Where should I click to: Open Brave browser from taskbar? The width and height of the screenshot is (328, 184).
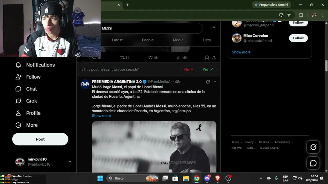pyautogui.click(x=218, y=178)
